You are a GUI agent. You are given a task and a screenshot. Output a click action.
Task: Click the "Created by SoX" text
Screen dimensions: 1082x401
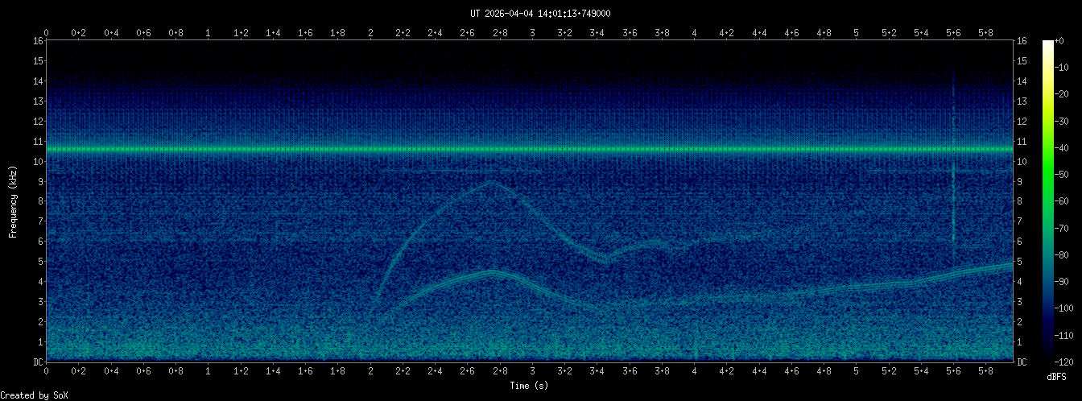(x=34, y=395)
